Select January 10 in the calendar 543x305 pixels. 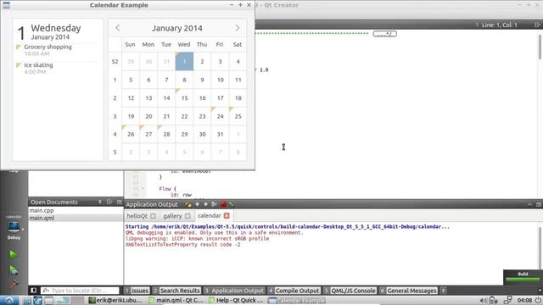[220, 80]
